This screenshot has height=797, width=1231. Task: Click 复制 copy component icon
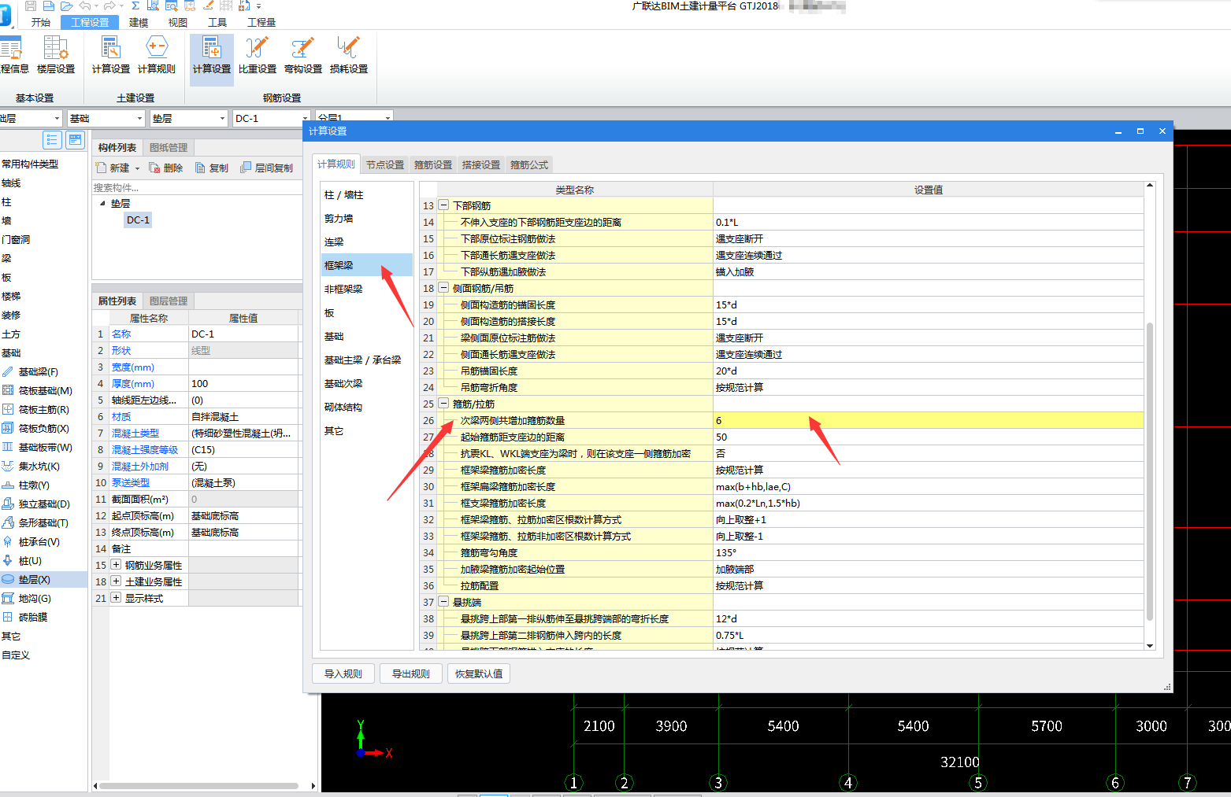pos(211,168)
